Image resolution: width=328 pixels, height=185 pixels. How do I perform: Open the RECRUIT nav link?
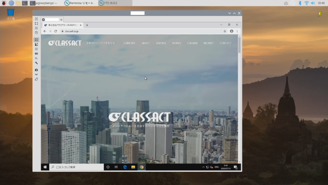coord(209,43)
